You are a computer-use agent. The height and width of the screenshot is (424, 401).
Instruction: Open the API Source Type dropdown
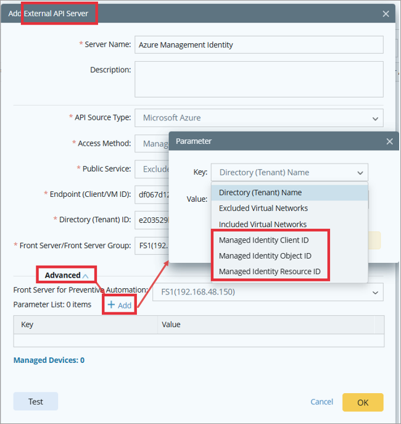pos(258,118)
